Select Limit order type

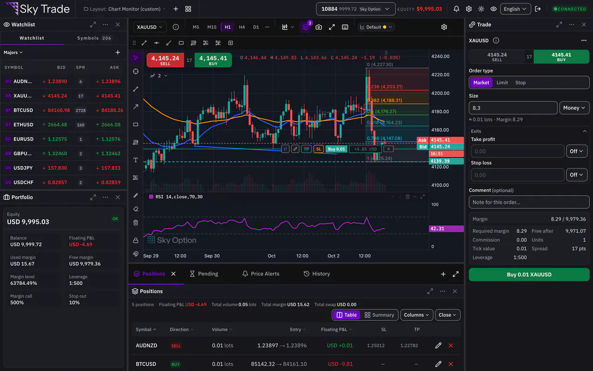(502, 83)
